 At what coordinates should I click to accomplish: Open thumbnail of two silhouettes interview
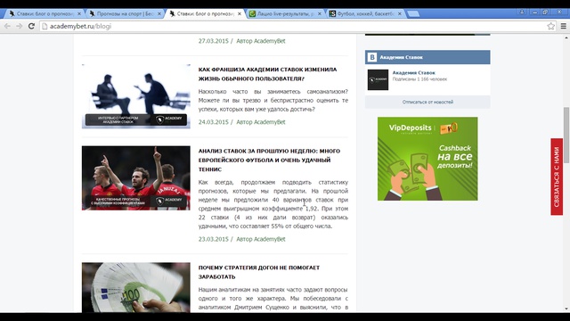pyautogui.click(x=136, y=96)
